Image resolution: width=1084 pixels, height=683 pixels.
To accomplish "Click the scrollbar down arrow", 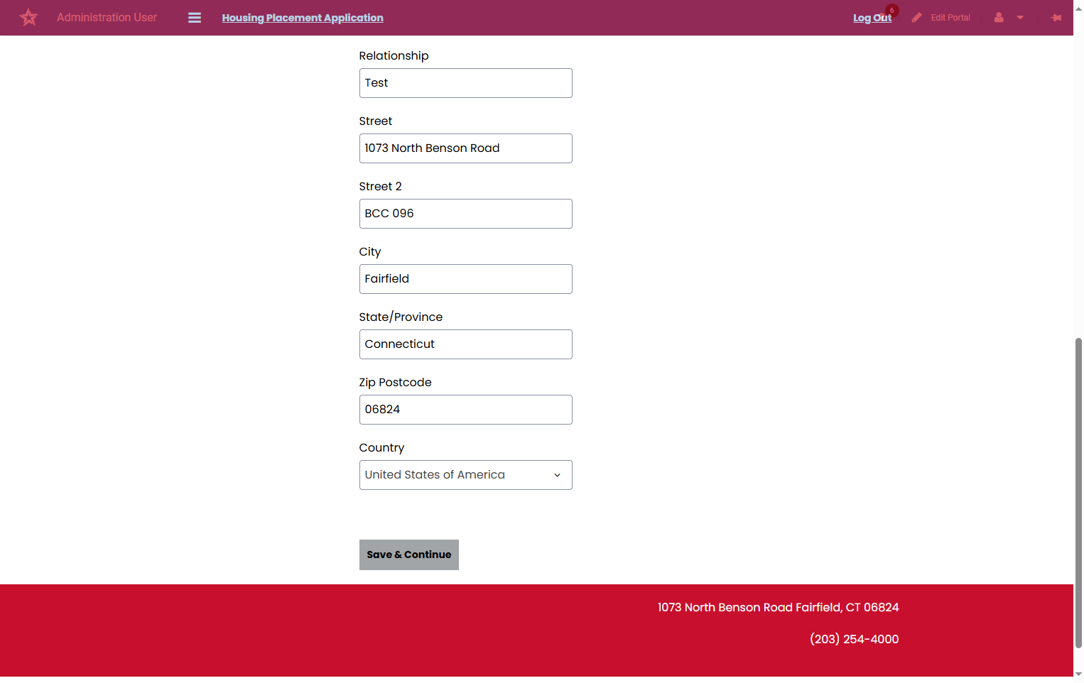I will (x=1078, y=673).
